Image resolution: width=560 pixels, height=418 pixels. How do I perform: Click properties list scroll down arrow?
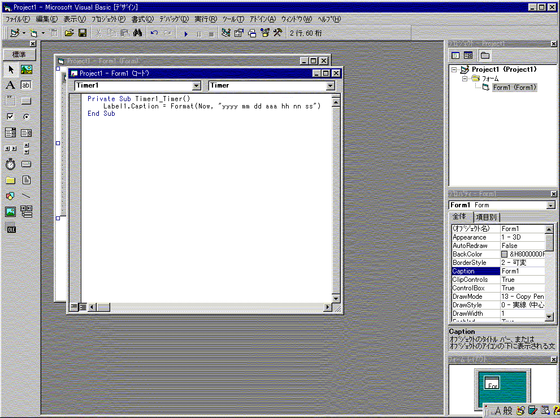click(549, 317)
